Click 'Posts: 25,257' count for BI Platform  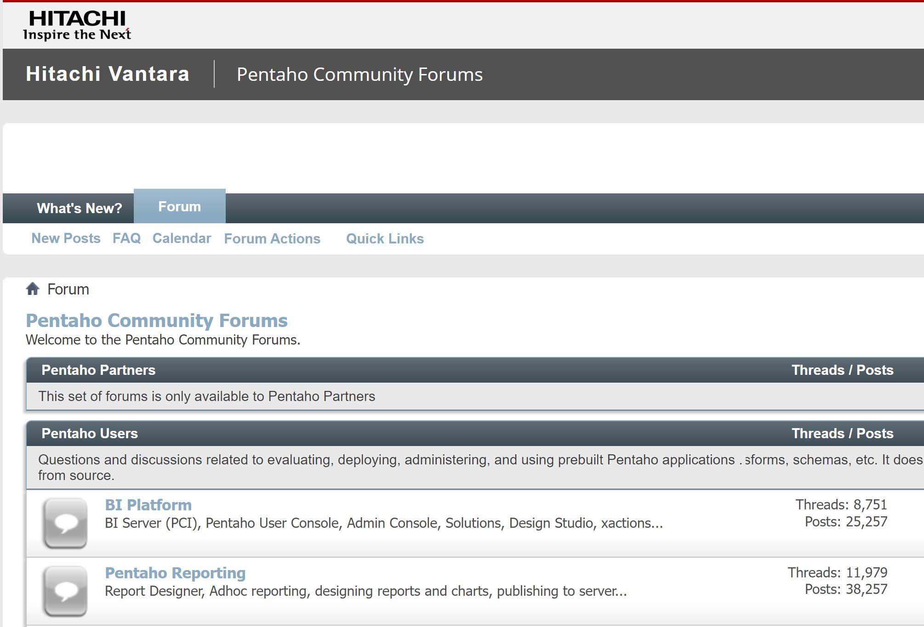tap(846, 521)
